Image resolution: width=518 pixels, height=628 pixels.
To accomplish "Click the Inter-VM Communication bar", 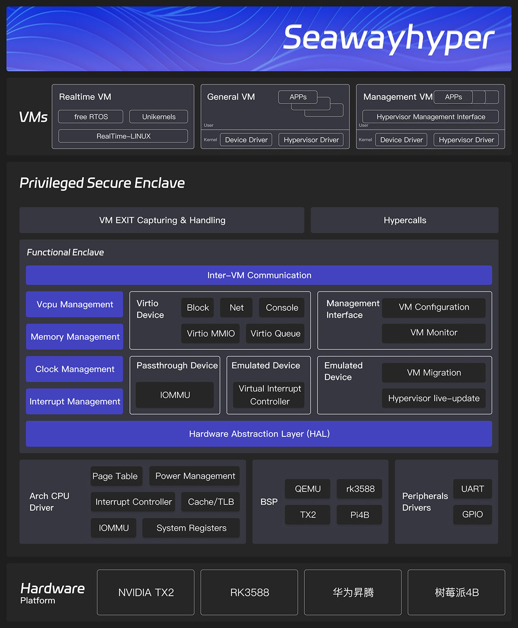I will (259, 275).
